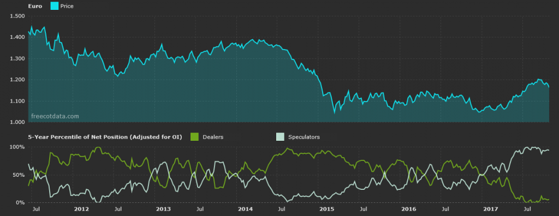Click the 1.000 price axis label
This screenshot has width=559, height=216.
tap(17, 122)
